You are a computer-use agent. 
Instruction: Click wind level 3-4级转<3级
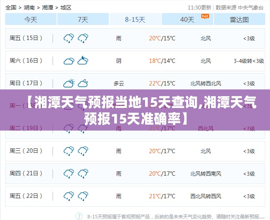click(x=249, y=61)
